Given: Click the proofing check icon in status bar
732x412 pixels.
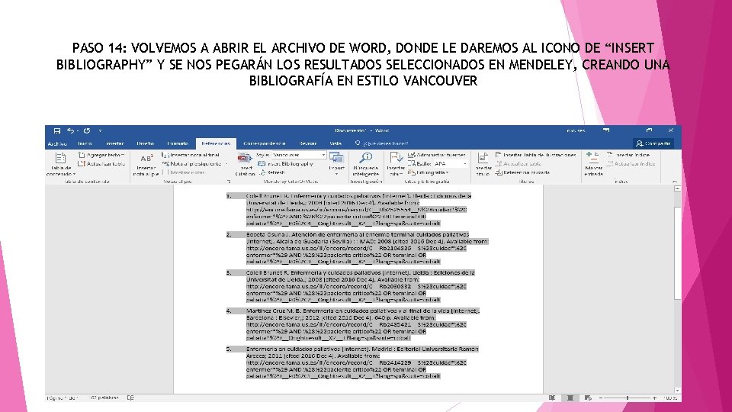Looking at the screenshot, I should click(x=130, y=398).
